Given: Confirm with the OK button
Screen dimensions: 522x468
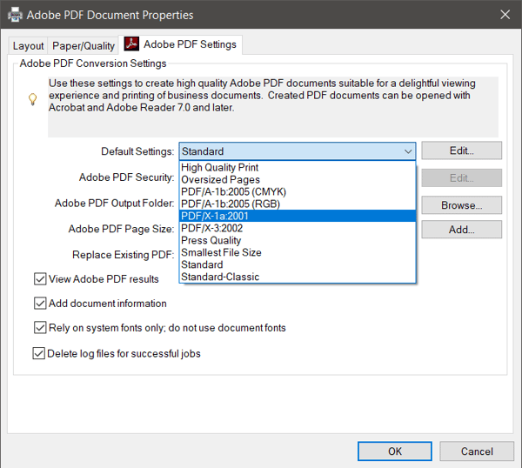Looking at the screenshot, I should tap(395, 451).
